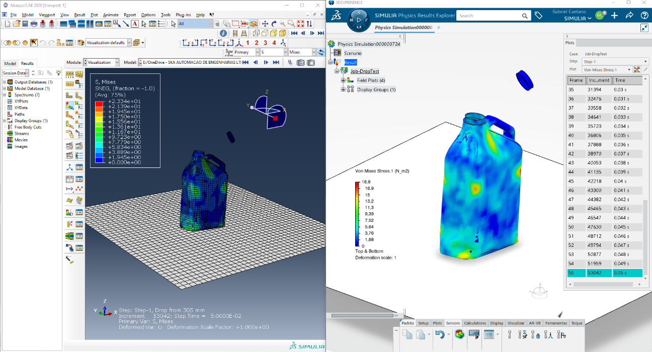Click the GC user avatar in 3DEXPERIENCE
This screenshot has height=352, width=652.
600,15
